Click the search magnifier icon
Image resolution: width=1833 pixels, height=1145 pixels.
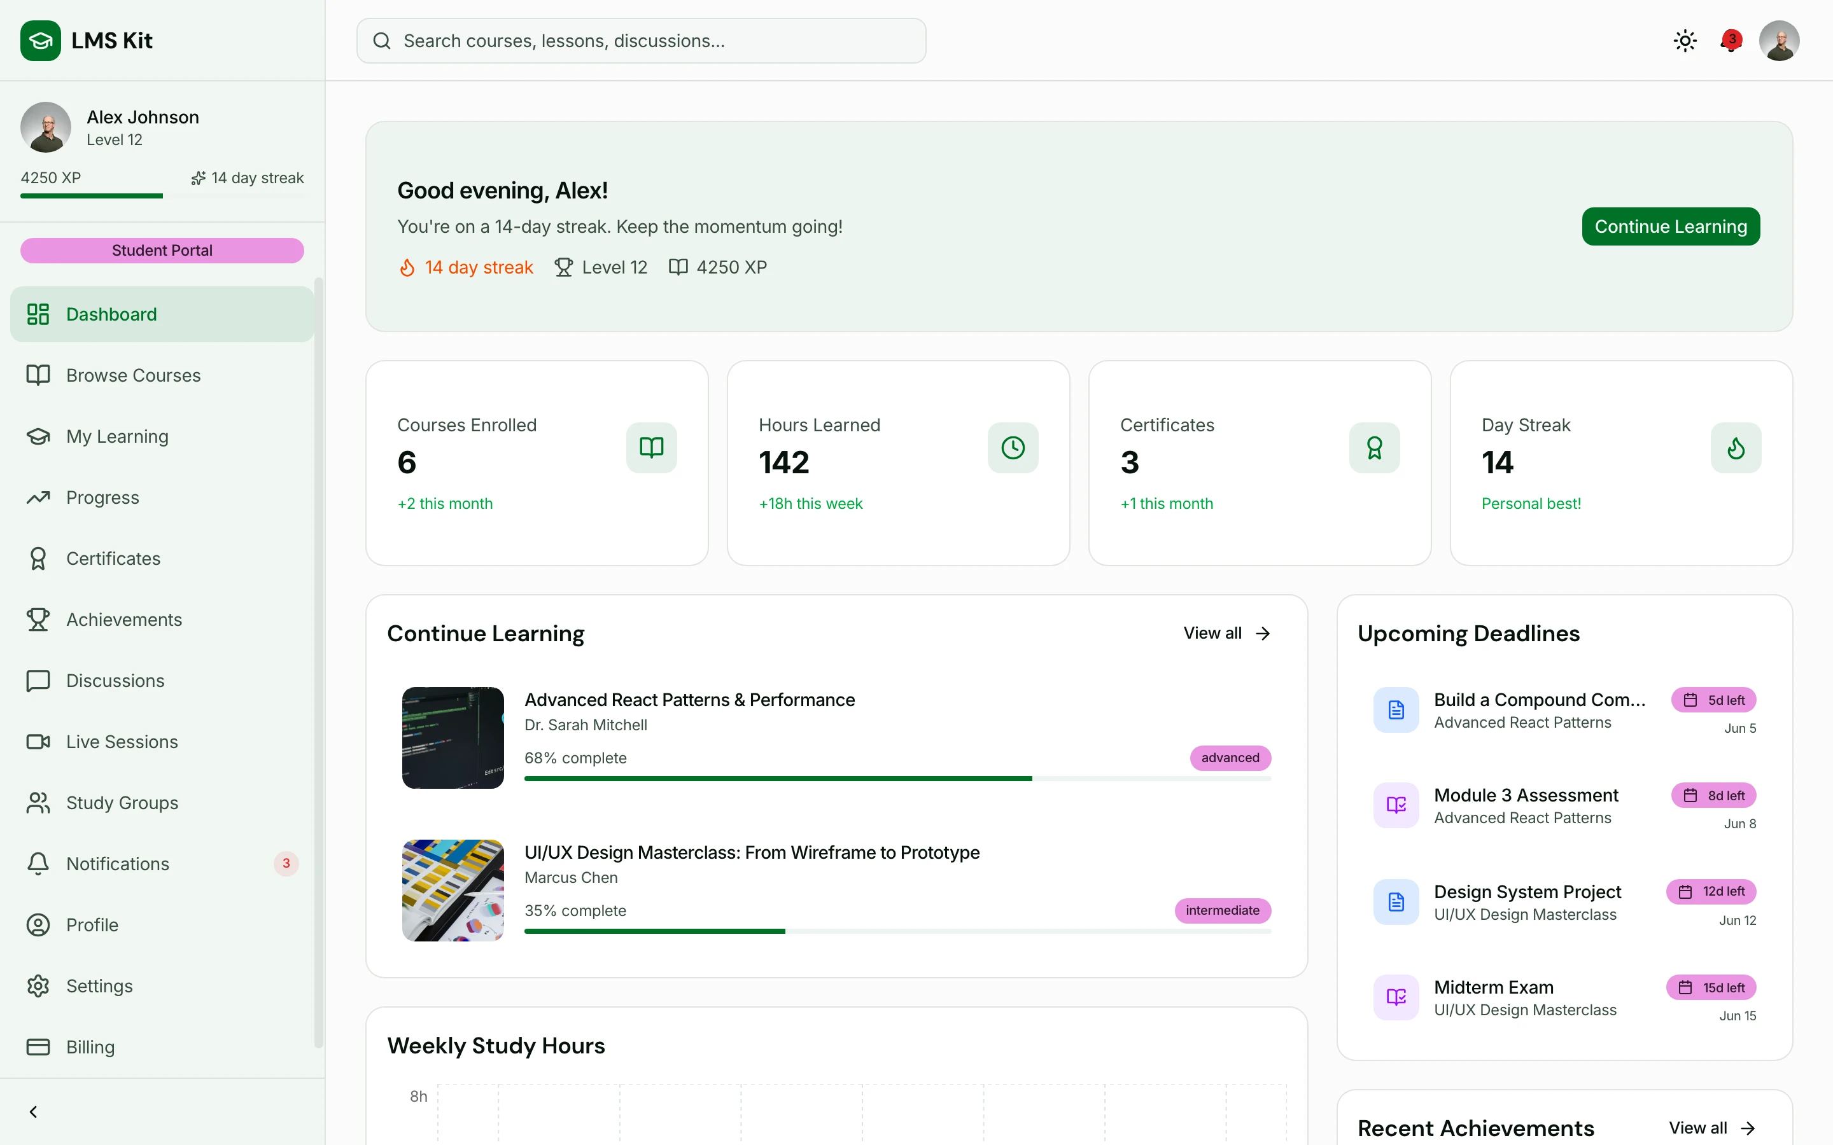[382, 41]
